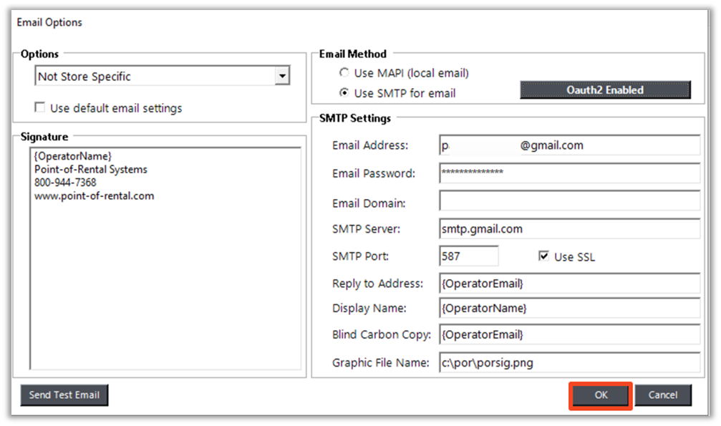Select the SMTP Port field
Image resolution: width=721 pixels, height=426 pixels.
coord(468,256)
